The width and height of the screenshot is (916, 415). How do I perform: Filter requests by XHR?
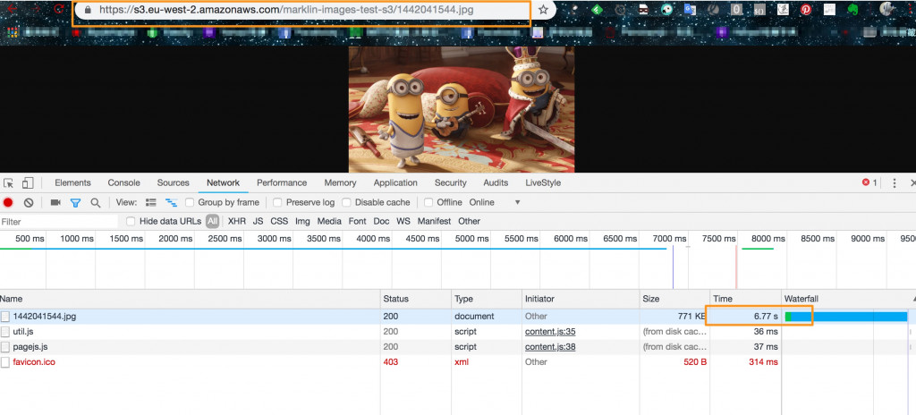[236, 221]
